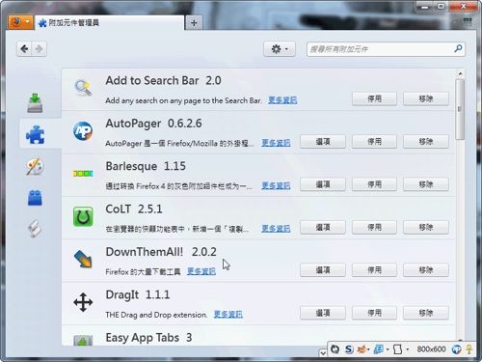Click the AutoPager icon in add-on bar
482x362 pixels.
(456, 349)
